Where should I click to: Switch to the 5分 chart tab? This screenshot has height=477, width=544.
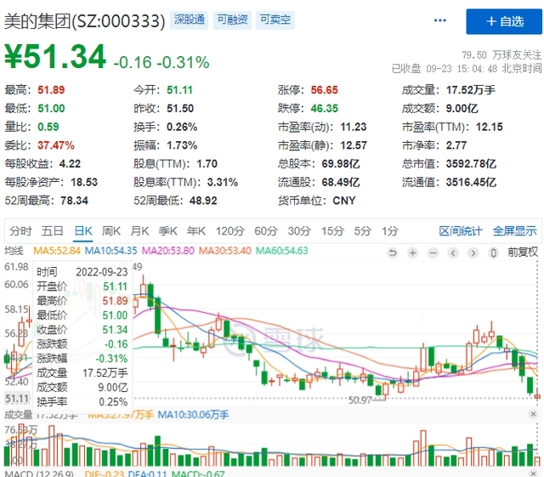362,231
